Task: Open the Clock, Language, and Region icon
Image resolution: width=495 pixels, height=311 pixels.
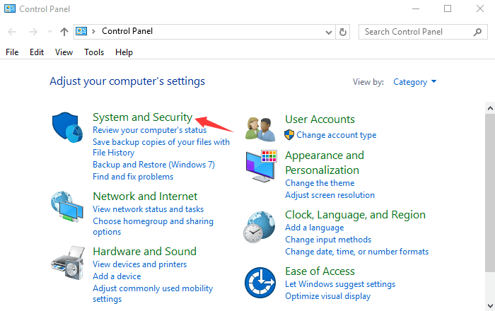Action: pos(260,227)
